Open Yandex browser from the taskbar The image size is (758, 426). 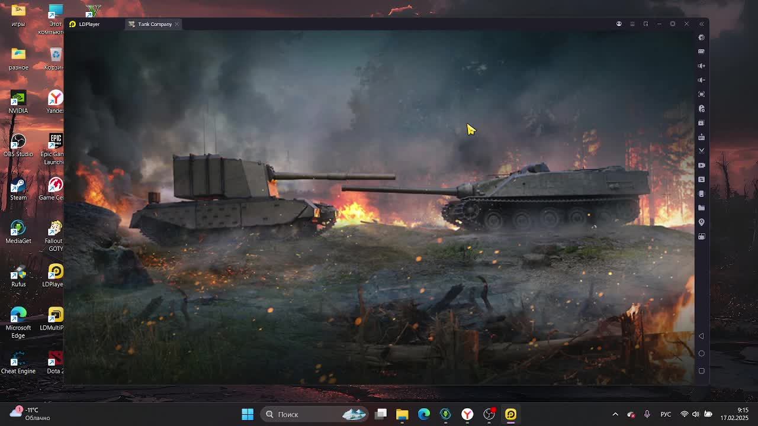coord(467,414)
